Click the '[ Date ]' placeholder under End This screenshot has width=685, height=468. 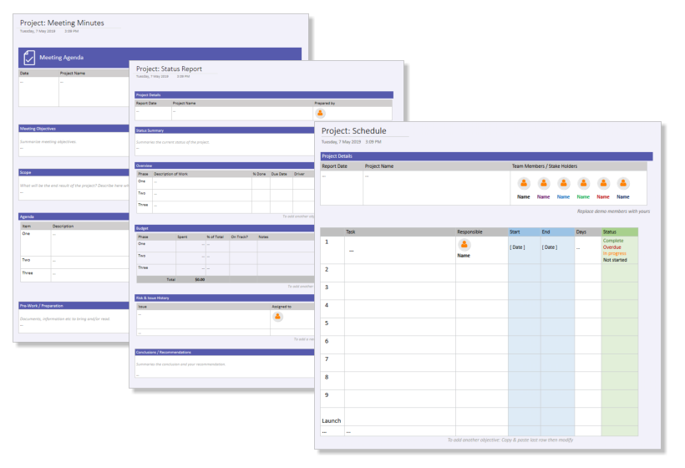550,247
